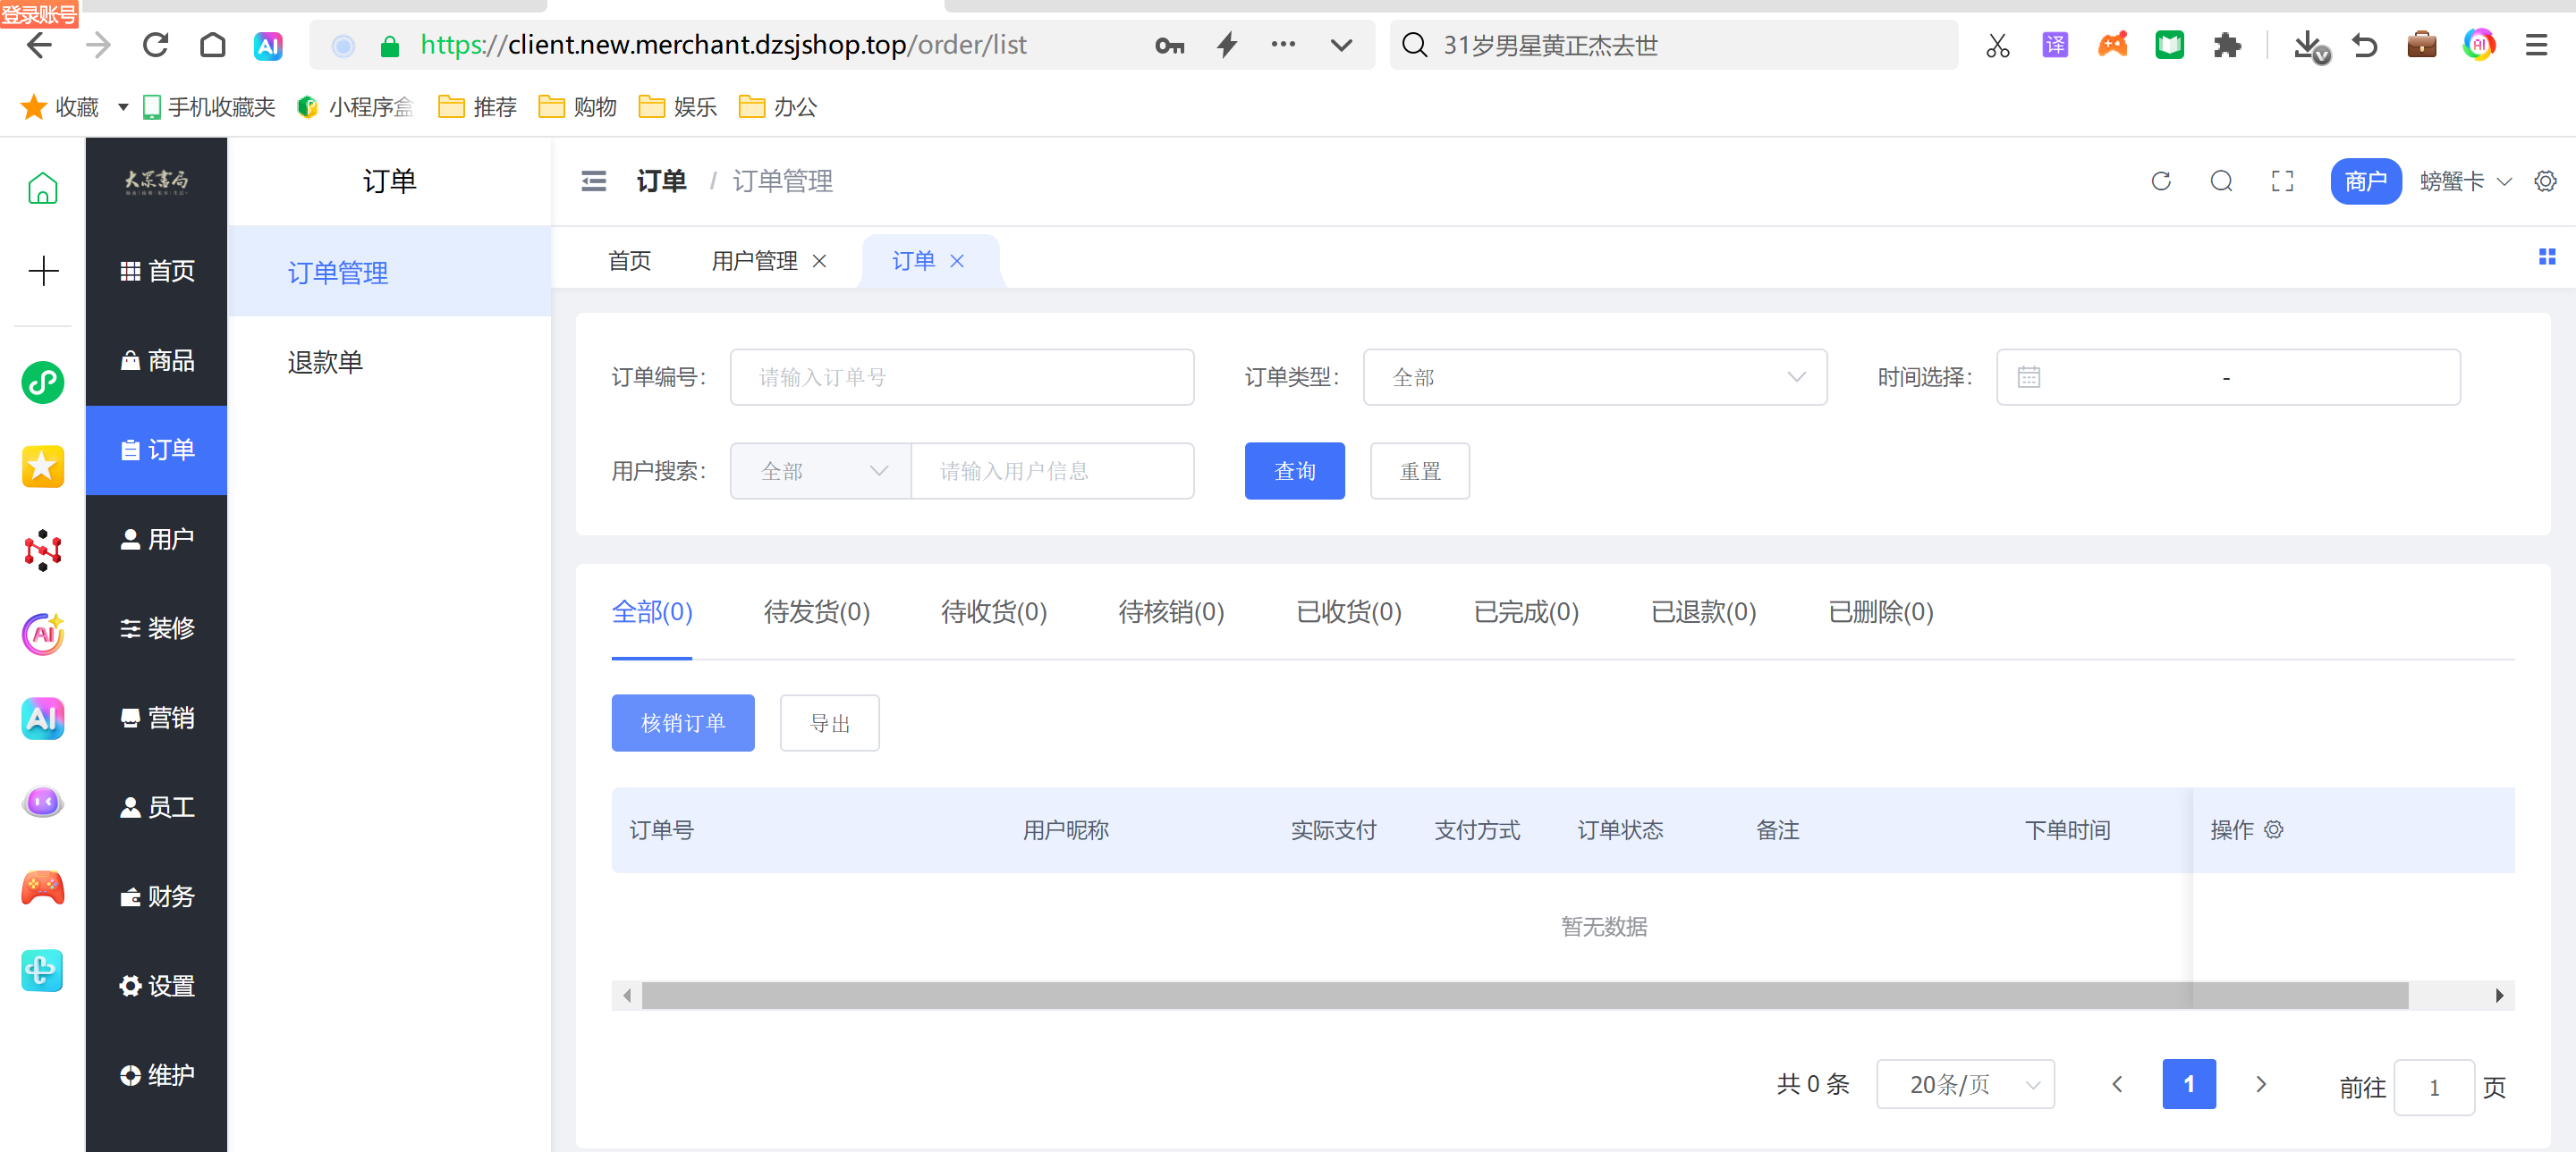This screenshot has height=1152, width=2576.
Task: Open the translate extension icon
Action: 2054,45
